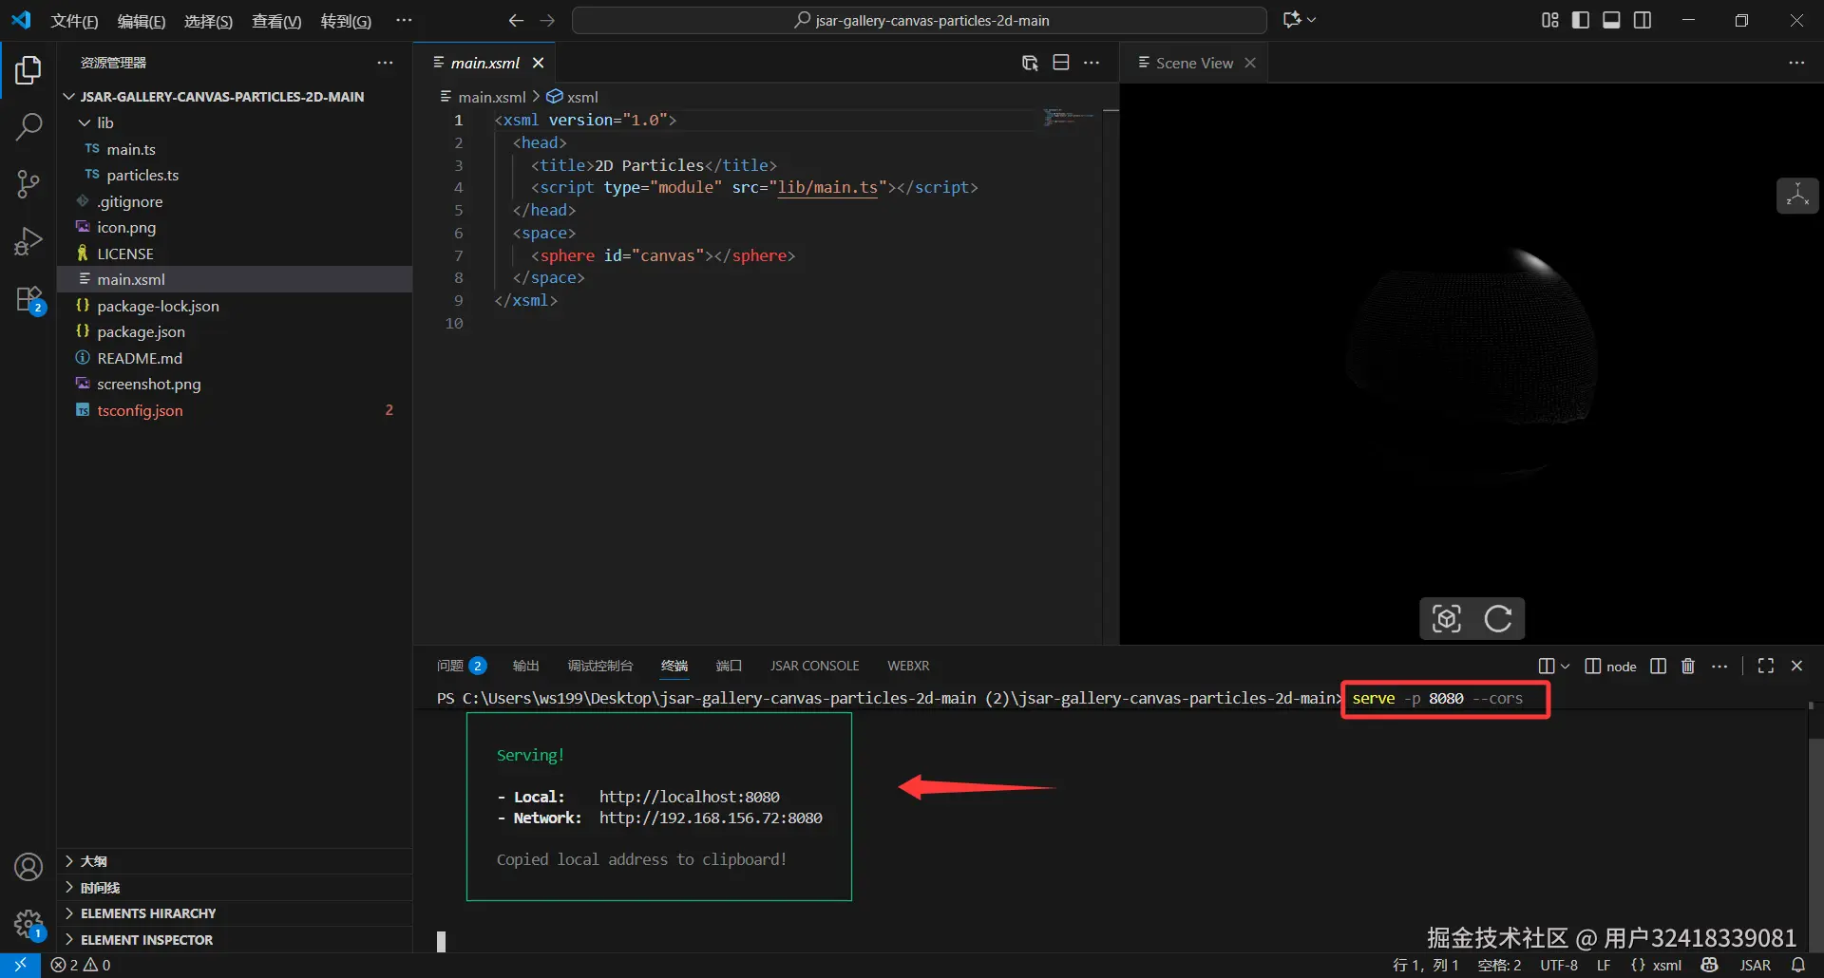Click the UTF-8 encoding status item
Image resolution: width=1824 pixels, height=978 pixels.
click(x=1558, y=965)
